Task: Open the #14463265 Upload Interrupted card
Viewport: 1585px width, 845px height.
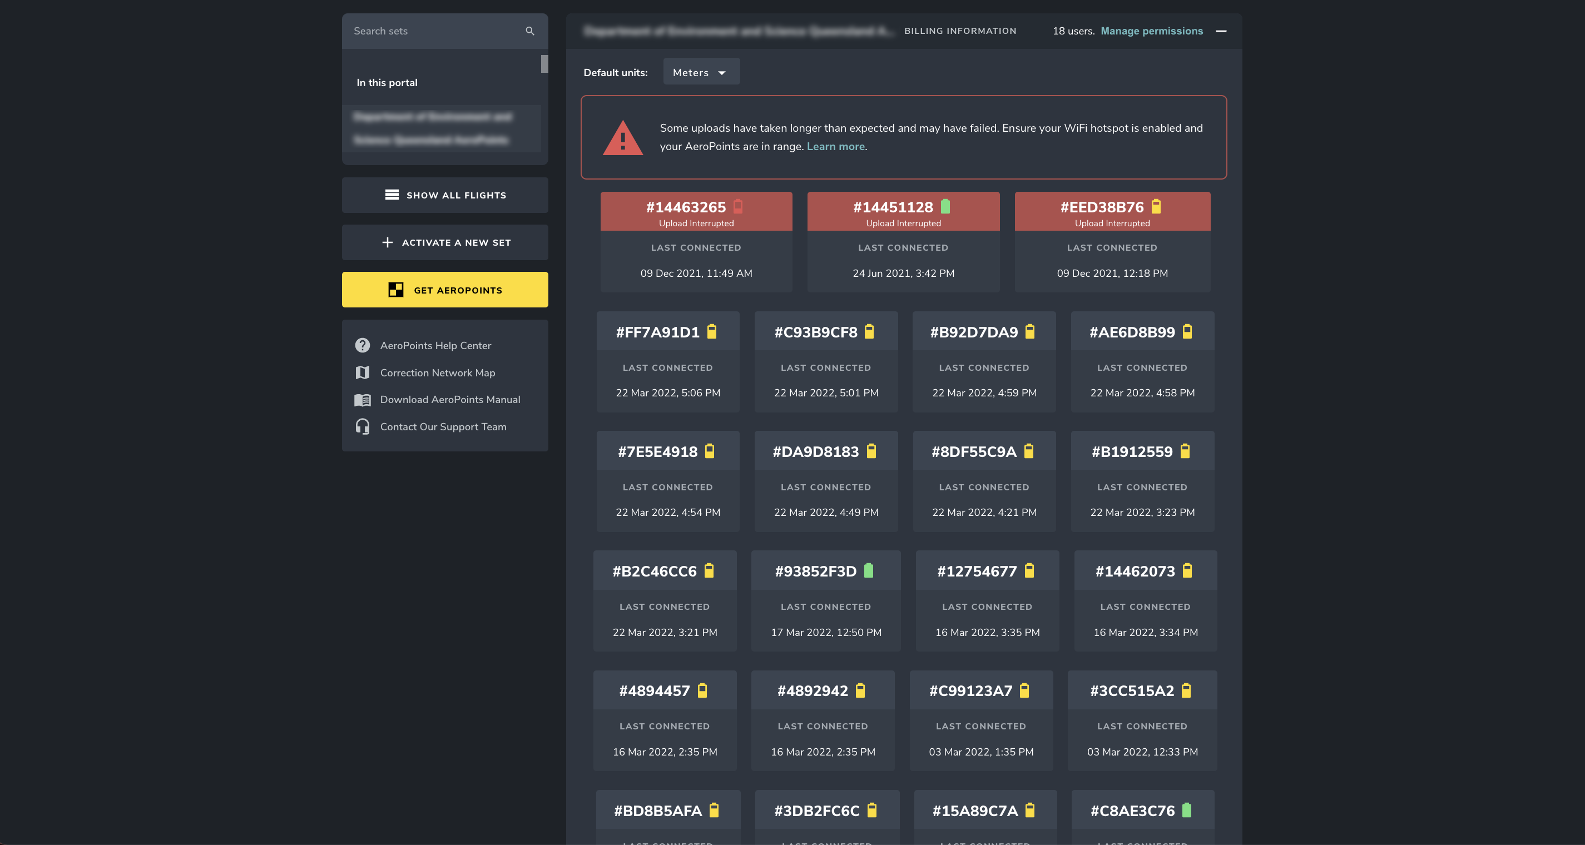Action: click(x=696, y=242)
